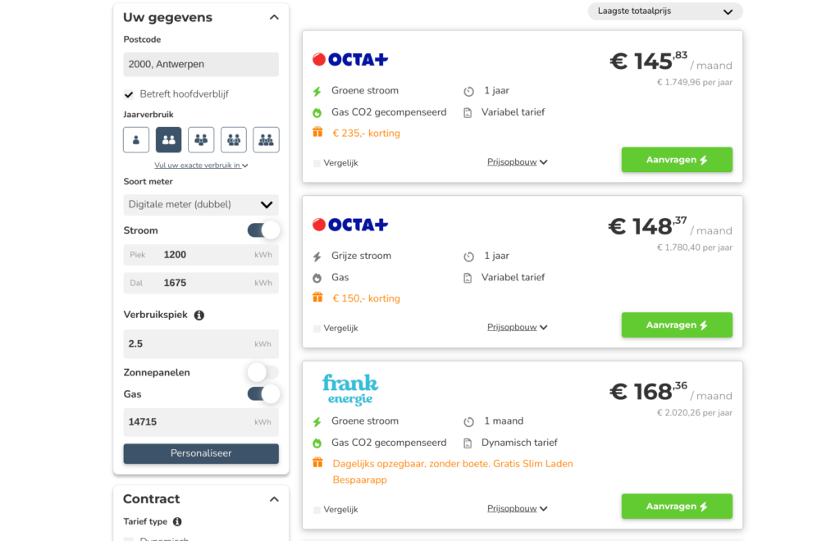Expand Prijsopbouw for the €145,83 Octa+ offer
The image size is (840, 541).
tap(517, 162)
